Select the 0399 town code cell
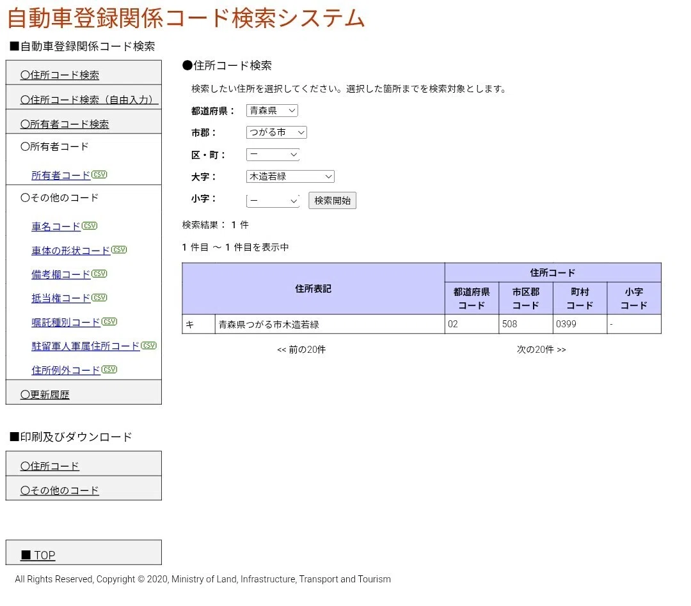The height and width of the screenshot is (606, 691). click(x=580, y=324)
